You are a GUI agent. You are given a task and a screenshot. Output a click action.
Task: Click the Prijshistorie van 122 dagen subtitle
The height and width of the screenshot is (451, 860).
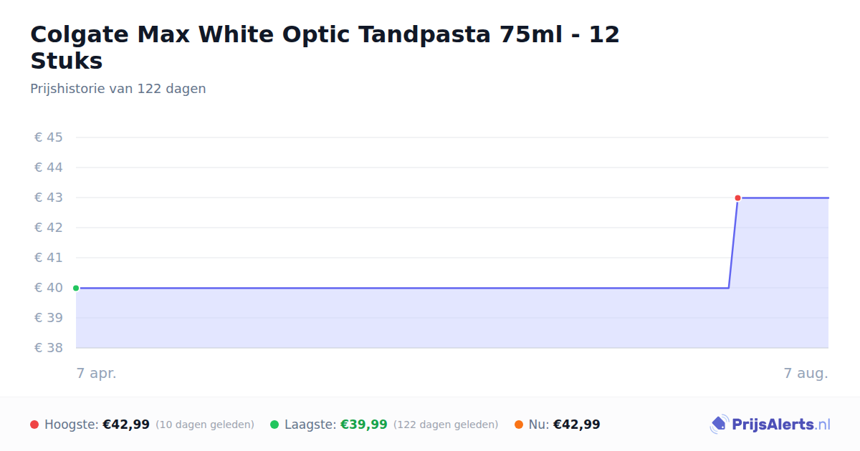(x=118, y=89)
